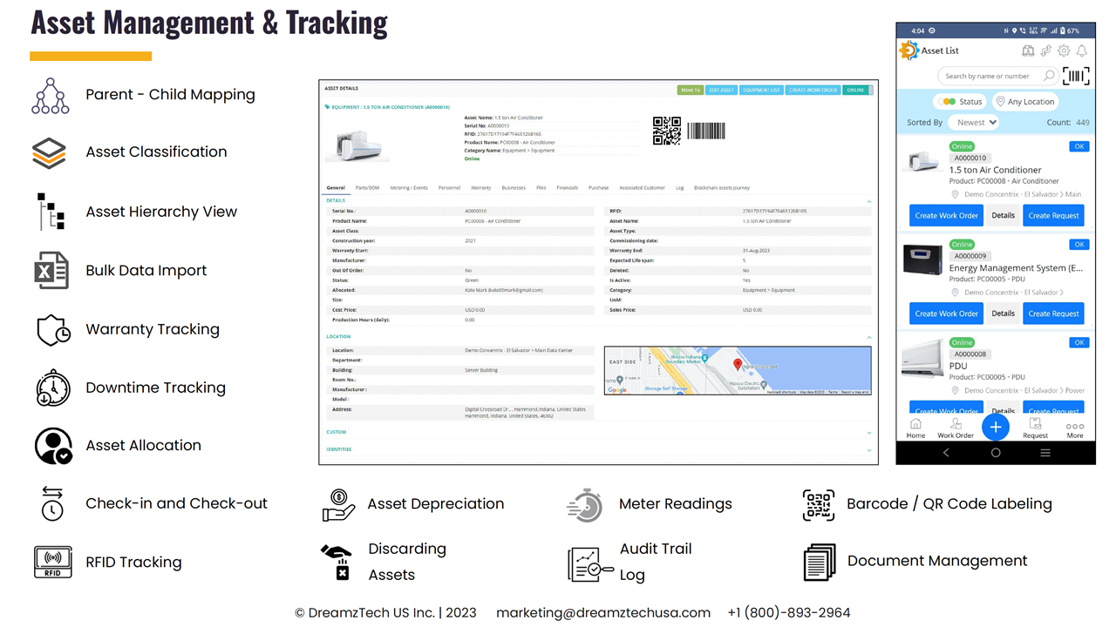Viewport: 1116px width, 627px height.
Task: Click the Asset Hierarchy View icon
Action: 51,212
